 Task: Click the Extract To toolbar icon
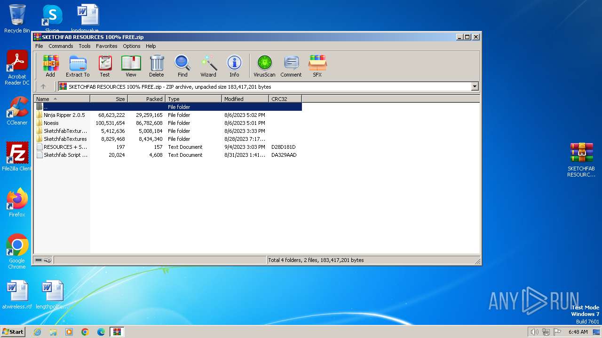(78, 66)
